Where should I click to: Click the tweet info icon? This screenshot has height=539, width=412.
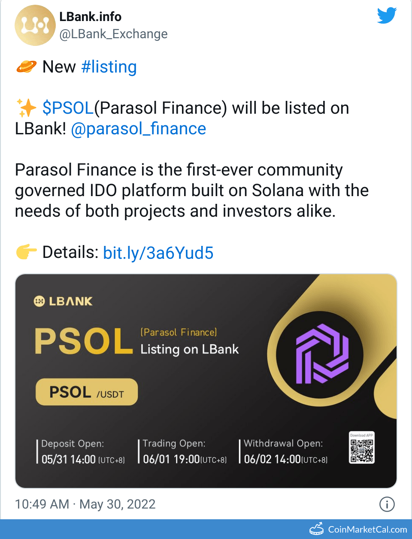[387, 504]
